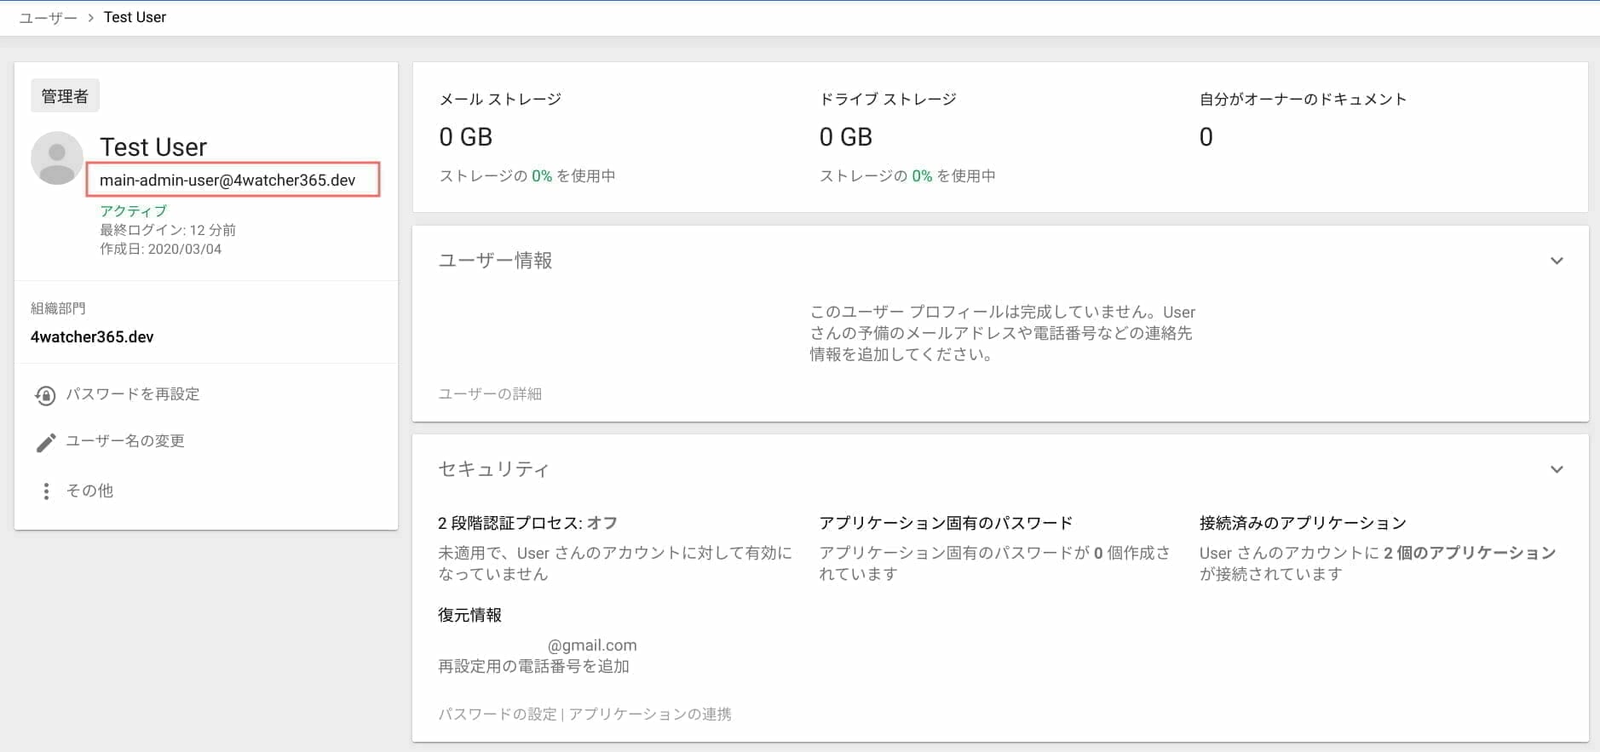The width and height of the screenshot is (1600, 752).
Task: Click the pencil icon for username change
Action: 46,442
